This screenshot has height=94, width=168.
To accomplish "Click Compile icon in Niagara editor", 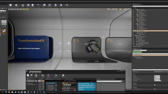I will click(36, 76).
